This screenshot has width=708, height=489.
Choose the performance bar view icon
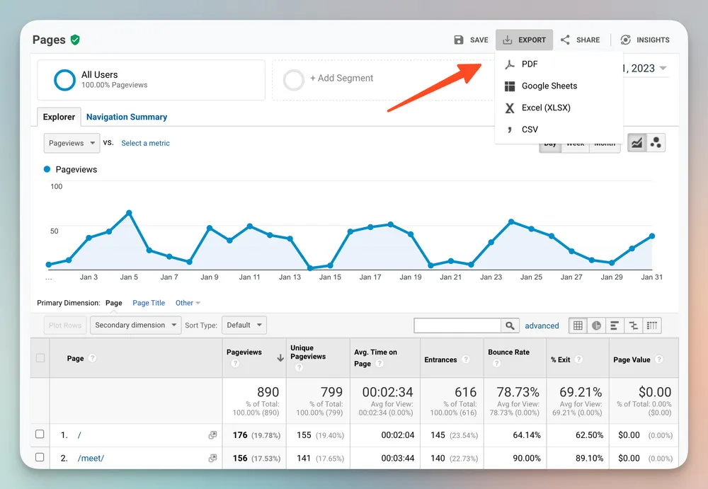click(x=615, y=326)
